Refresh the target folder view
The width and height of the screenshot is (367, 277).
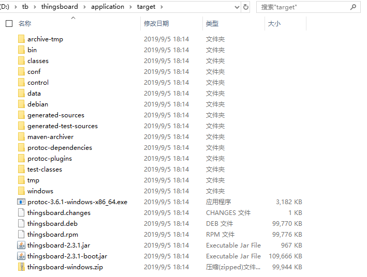pyautogui.click(x=245, y=7)
